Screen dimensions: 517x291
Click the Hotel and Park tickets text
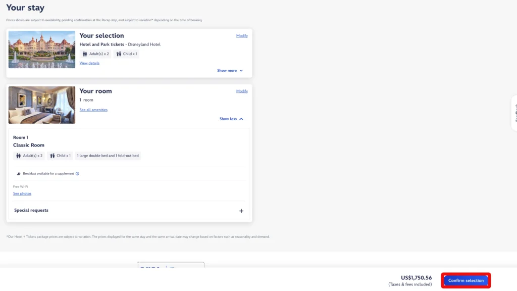tap(101, 44)
